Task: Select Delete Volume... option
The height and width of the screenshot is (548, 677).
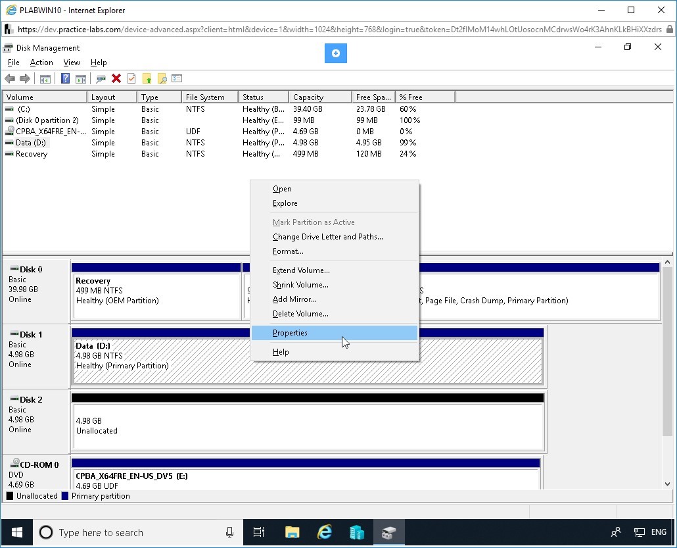Action: (335, 314)
